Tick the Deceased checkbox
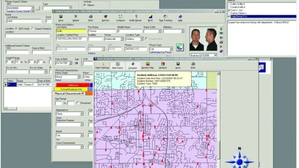This screenshot has height=168, width=299. 78,103
